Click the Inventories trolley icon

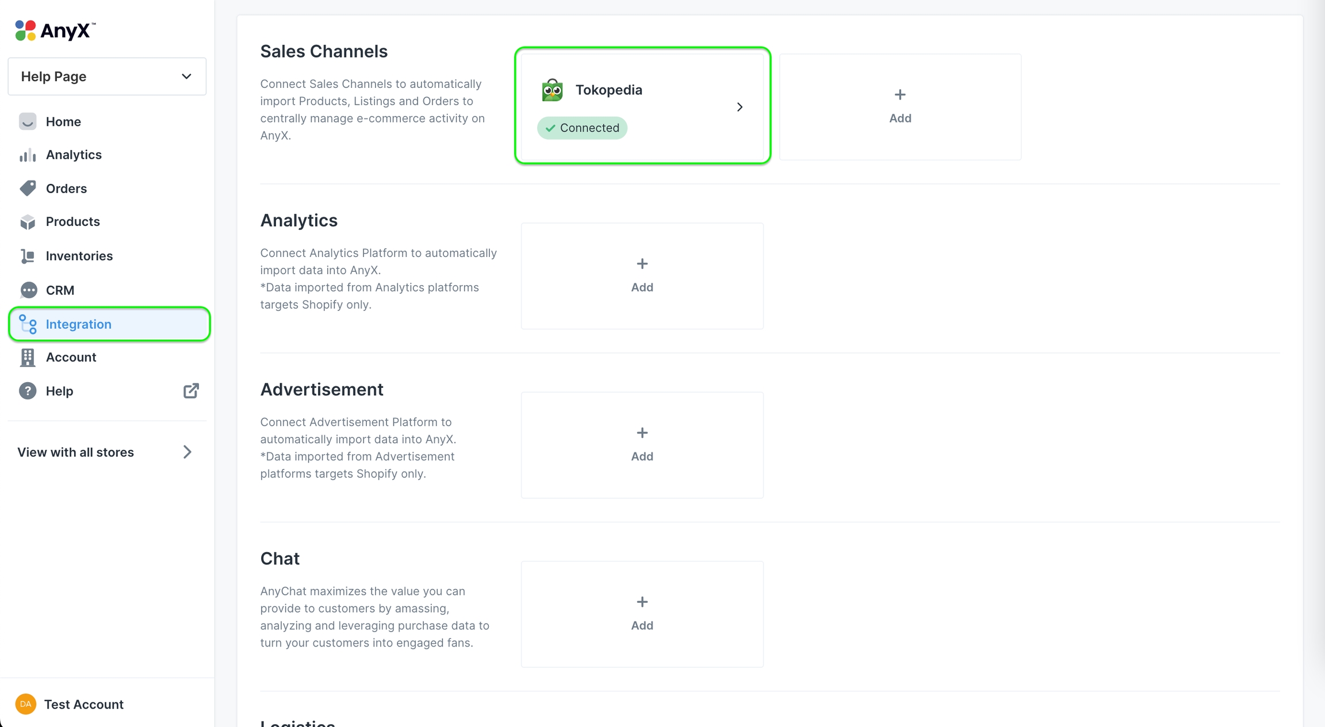28,256
